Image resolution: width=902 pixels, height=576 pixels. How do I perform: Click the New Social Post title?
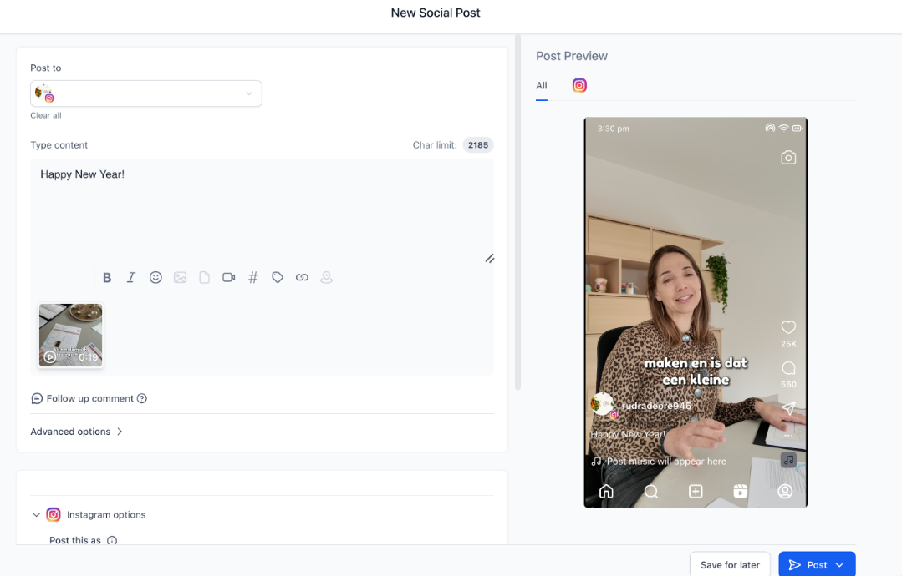(x=436, y=13)
